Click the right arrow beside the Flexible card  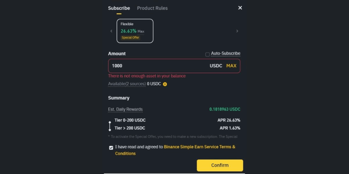click(x=237, y=31)
